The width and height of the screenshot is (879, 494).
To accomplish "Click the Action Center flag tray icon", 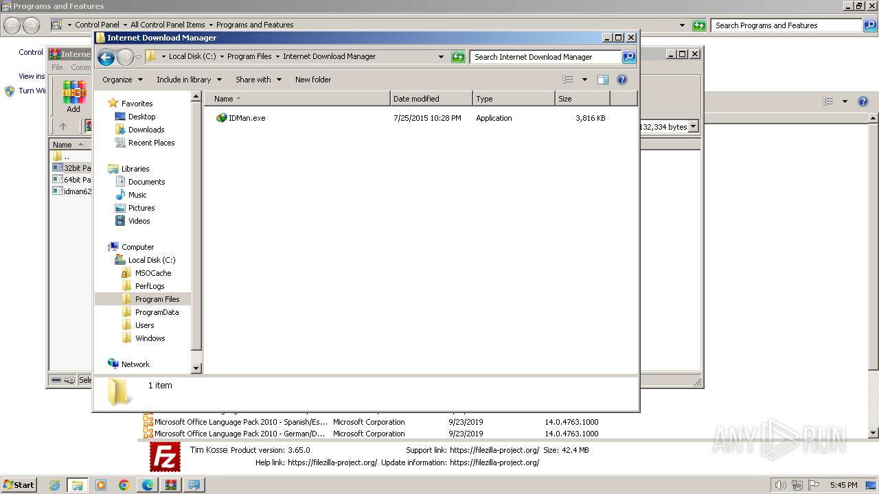I will point(814,485).
